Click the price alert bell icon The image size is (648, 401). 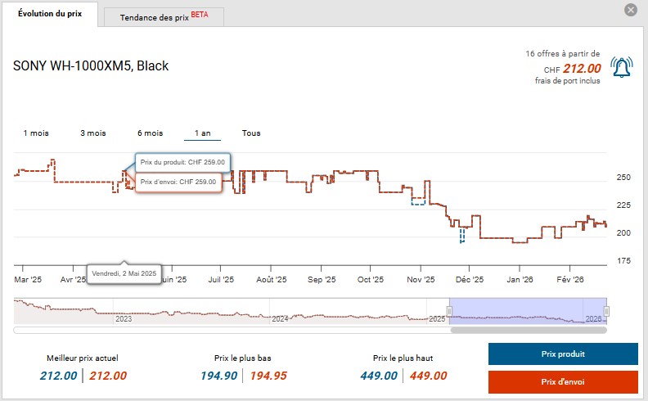pos(623,68)
